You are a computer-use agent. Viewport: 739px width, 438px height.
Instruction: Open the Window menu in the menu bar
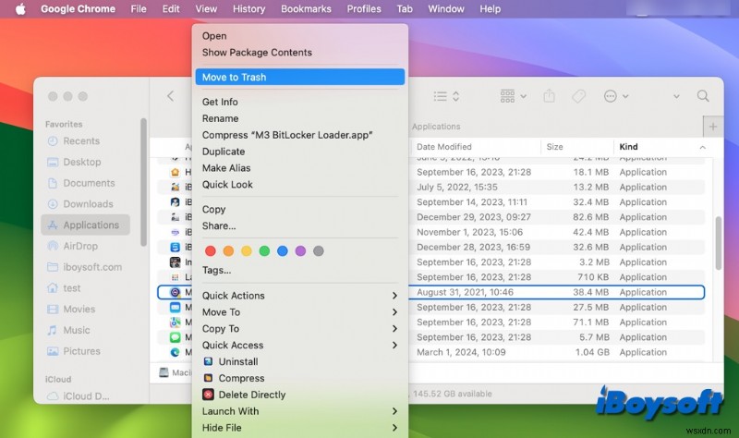pyautogui.click(x=446, y=9)
